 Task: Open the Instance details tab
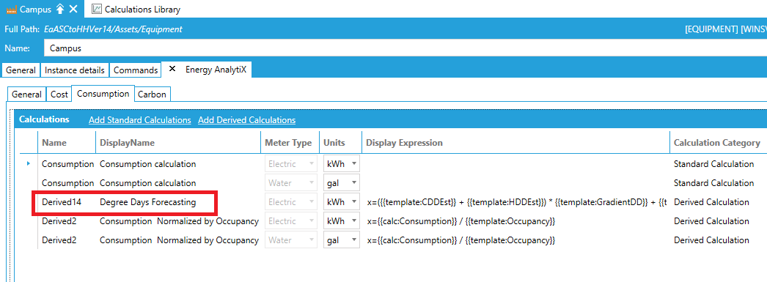click(x=75, y=70)
